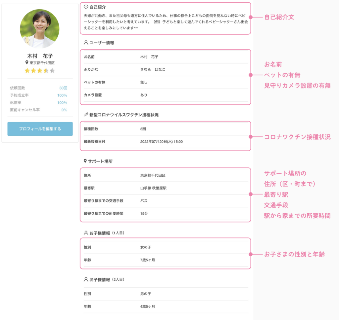This screenshot has height=320, width=339.
Task: Click the location pin icon beside 東京都千代田区 under profile name
Action: [x=27, y=62]
